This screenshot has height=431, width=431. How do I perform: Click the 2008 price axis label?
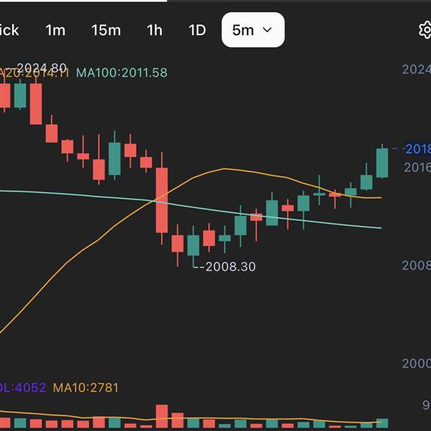point(417,266)
